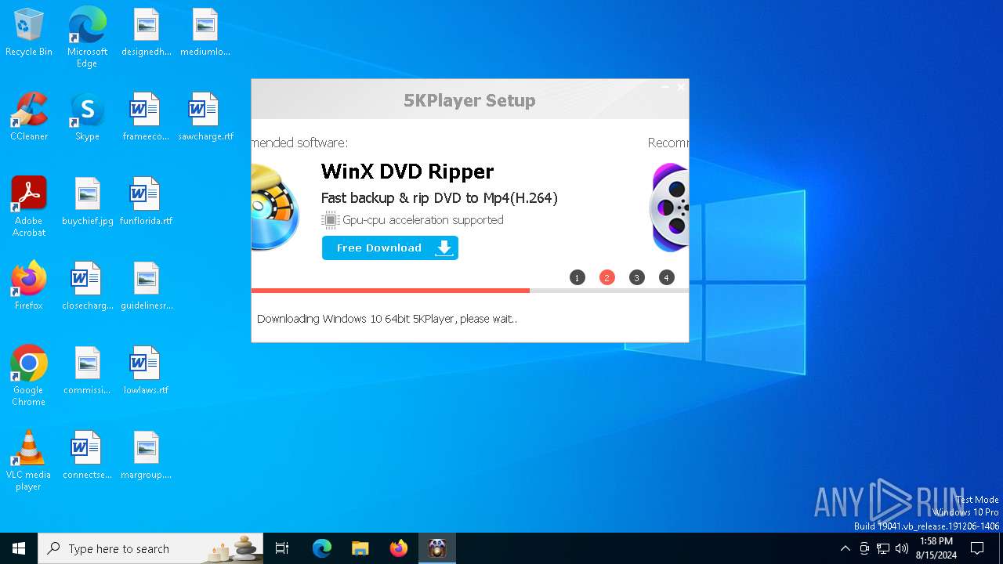
Task: Select slide indicator 4
Action: click(x=666, y=277)
